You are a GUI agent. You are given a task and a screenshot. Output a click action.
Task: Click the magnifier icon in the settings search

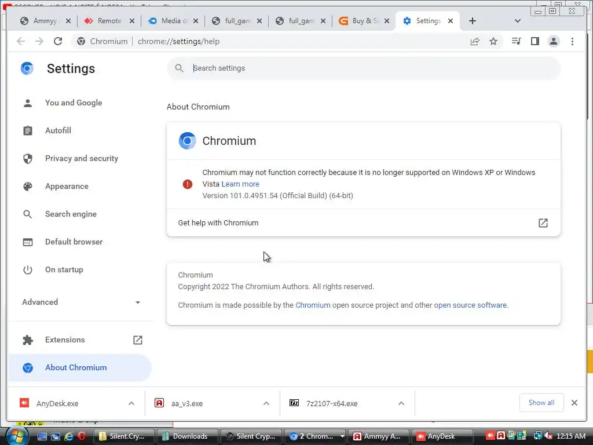[180, 68]
